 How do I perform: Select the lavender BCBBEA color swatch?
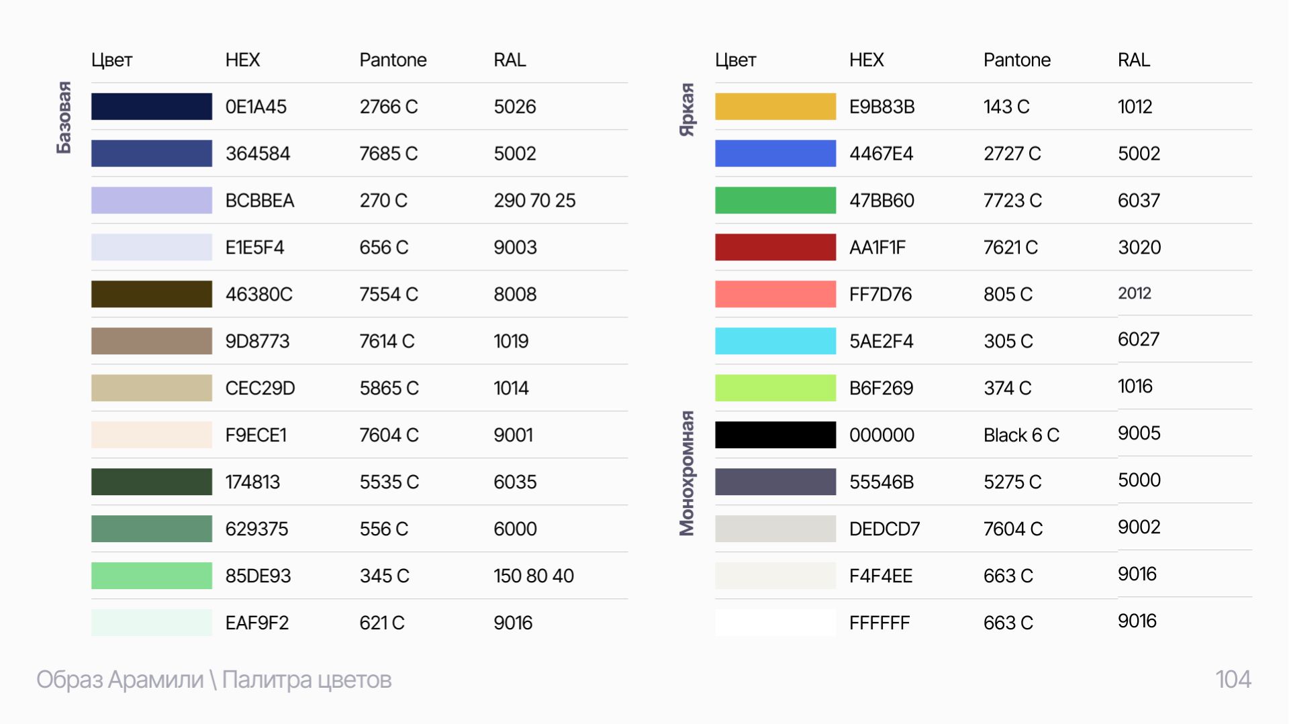tap(151, 201)
